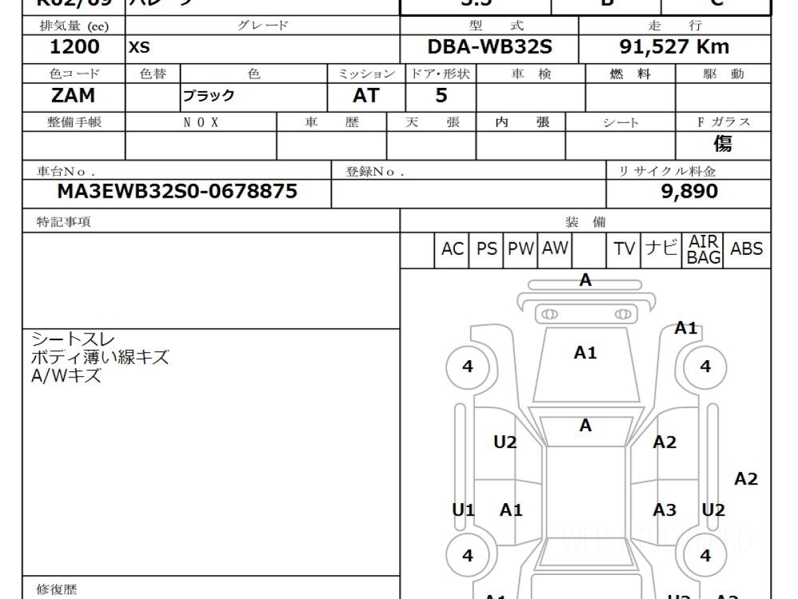Select the AW equipment box
Viewport: 798px width, 599px height.
555,250
